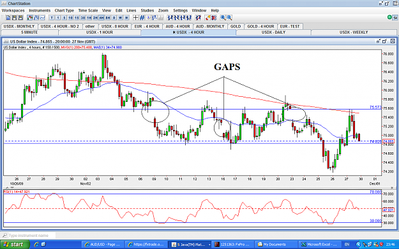This screenshot has width=399, height=249.
Task: Set tick time scale with T button
Action: (52, 18)
